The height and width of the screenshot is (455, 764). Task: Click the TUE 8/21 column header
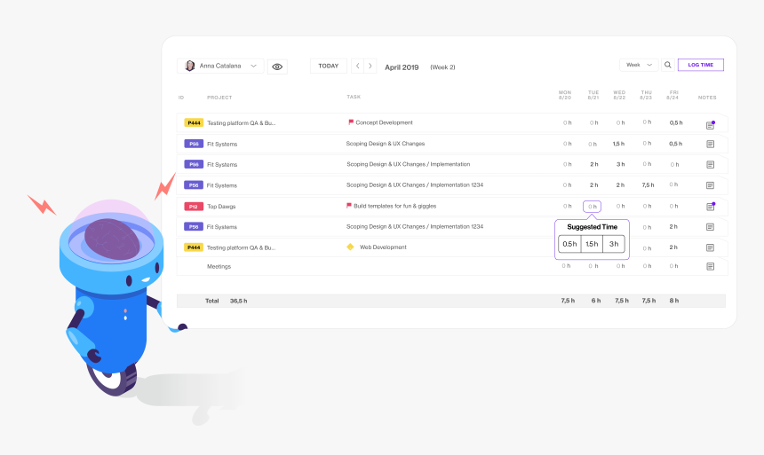tap(593, 95)
